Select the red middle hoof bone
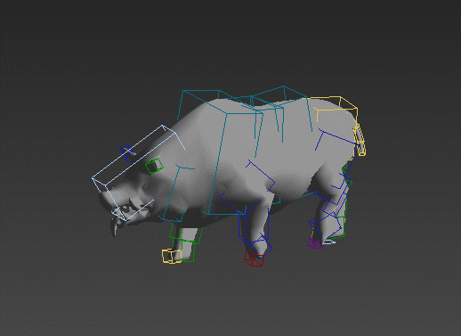The image size is (461, 336). (x=254, y=258)
